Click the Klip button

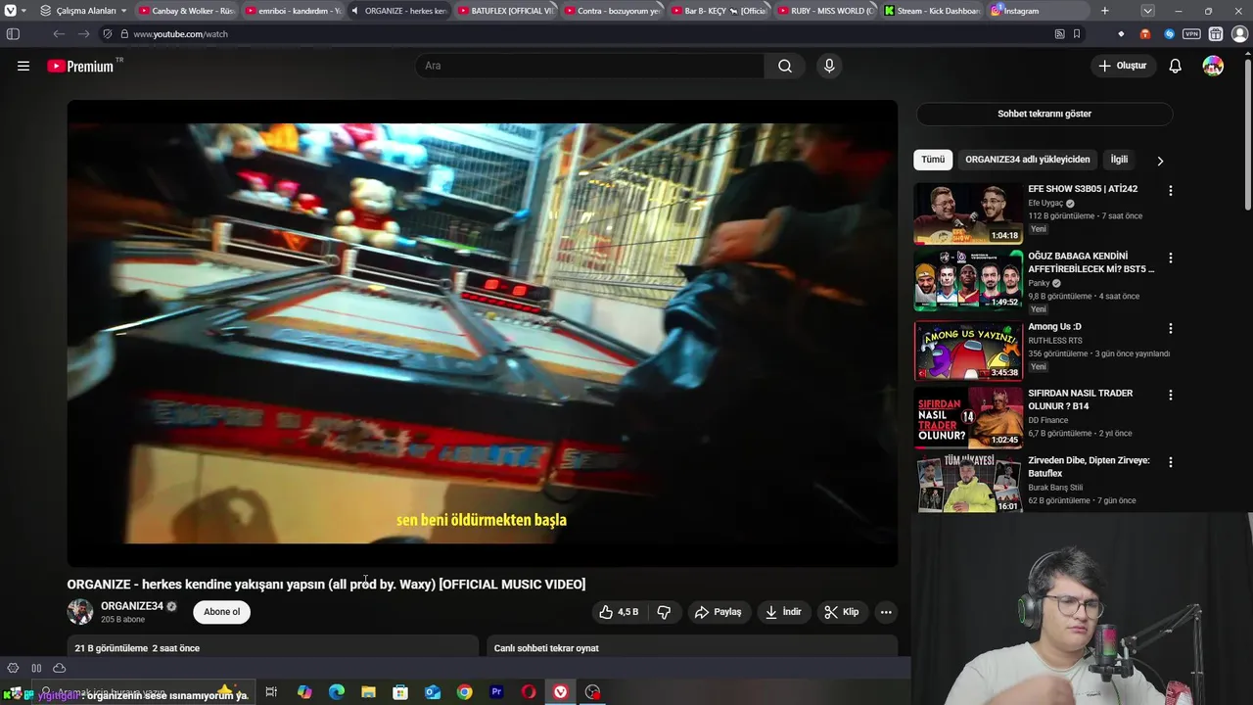click(842, 612)
